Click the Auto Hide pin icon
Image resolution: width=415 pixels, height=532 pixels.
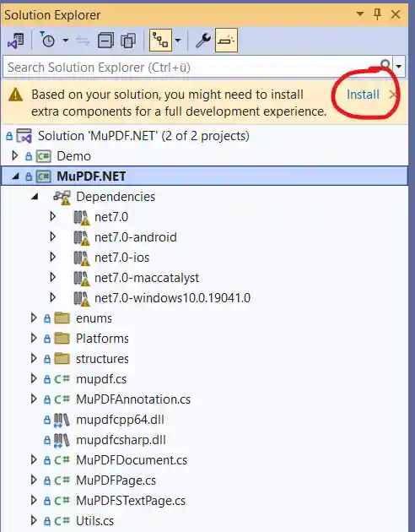tap(377, 14)
